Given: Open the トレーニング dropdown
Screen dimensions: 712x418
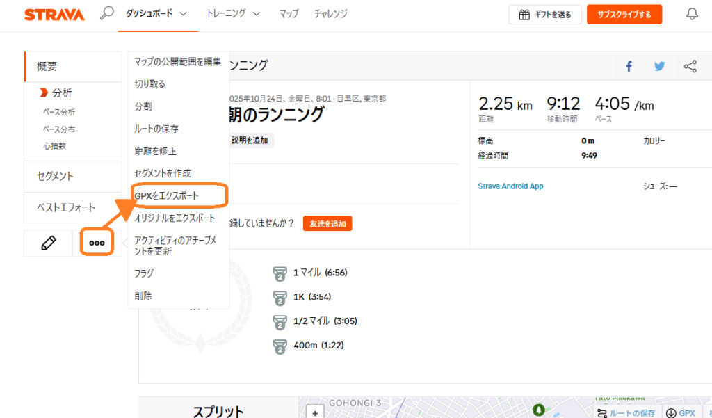Looking at the screenshot, I should [x=228, y=13].
